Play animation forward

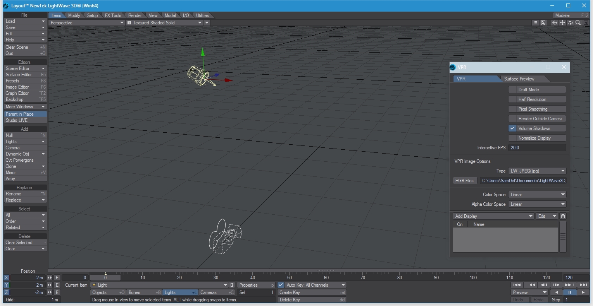pos(583,292)
